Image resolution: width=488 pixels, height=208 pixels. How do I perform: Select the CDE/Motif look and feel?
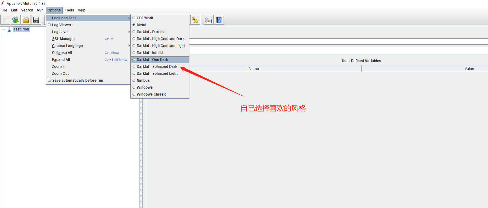[160, 18]
